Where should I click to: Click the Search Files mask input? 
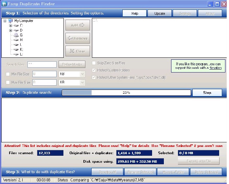coord(42,64)
